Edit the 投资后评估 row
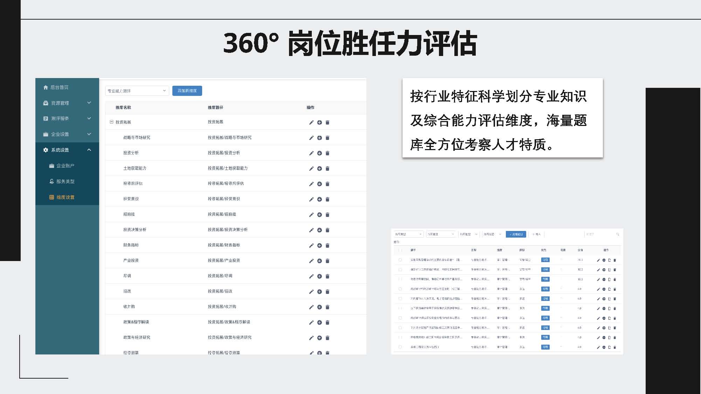701x394 pixels. tap(311, 184)
